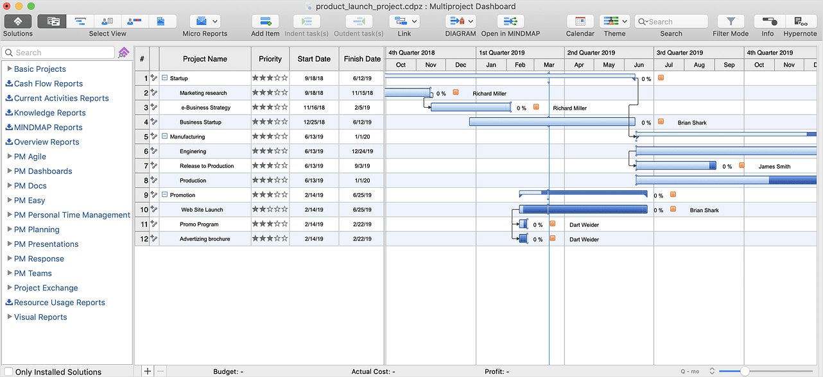823x377 pixels.
Task: Switch to the first Select View layout
Action: click(x=51, y=21)
